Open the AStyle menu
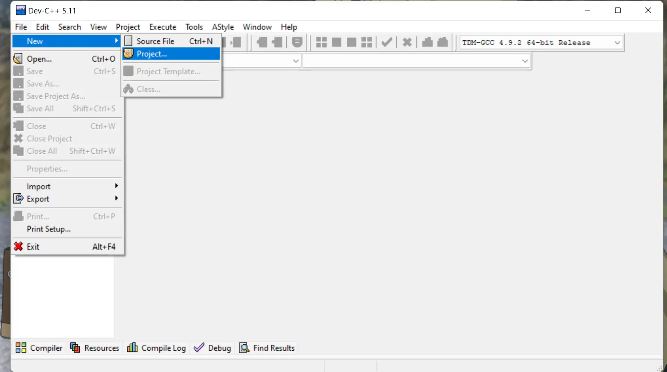This screenshot has width=667, height=372. pyautogui.click(x=223, y=27)
